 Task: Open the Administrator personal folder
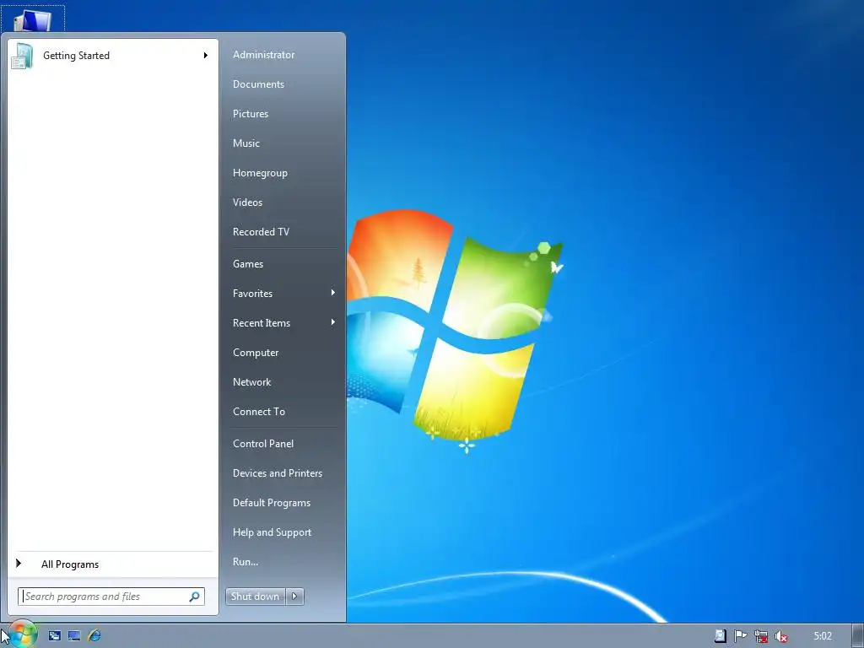point(263,55)
